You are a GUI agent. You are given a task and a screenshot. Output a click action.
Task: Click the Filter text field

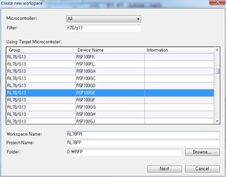(x=103, y=28)
